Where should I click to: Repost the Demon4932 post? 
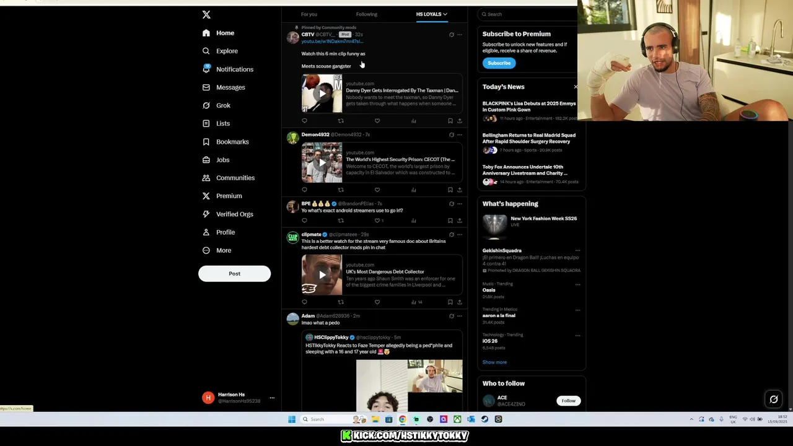(x=341, y=190)
